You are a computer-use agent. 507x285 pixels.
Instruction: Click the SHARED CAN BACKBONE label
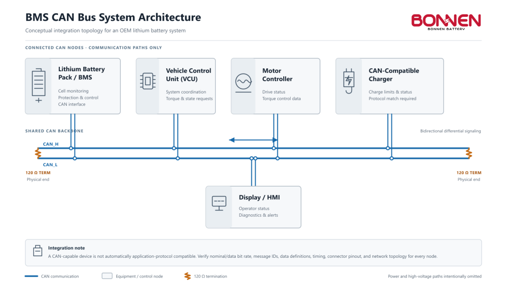[54, 131]
